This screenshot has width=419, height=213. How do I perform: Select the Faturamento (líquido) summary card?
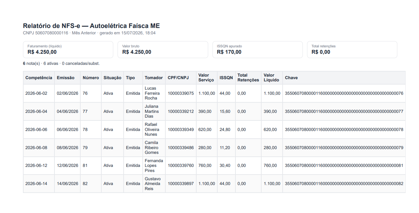click(68, 50)
